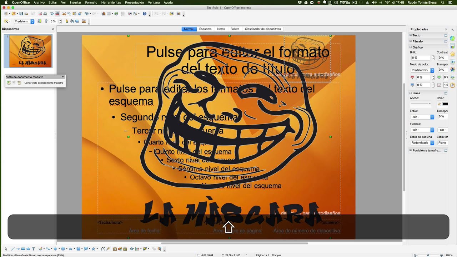Select the Symbol shapes smiley tool
457x257 pixels.
(x=63, y=249)
